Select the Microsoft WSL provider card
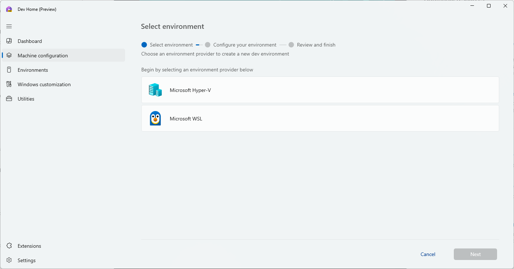Image resolution: width=514 pixels, height=269 pixels. (x=320, y=118)
